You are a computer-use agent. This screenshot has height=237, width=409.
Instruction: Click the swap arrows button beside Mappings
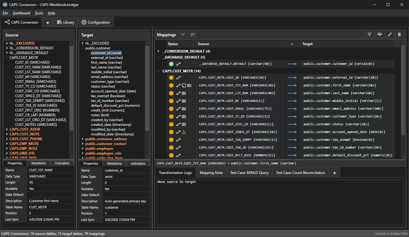193,34
